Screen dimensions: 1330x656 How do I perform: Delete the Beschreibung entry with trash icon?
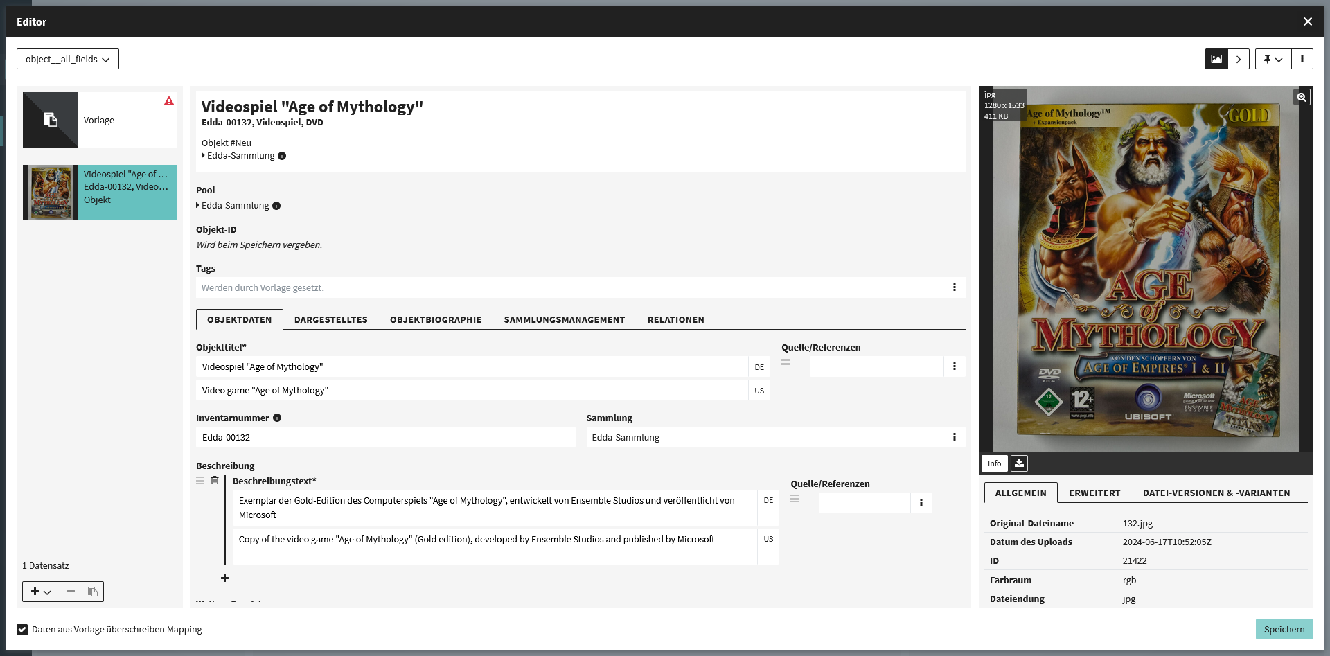click(x=215, y=481)
